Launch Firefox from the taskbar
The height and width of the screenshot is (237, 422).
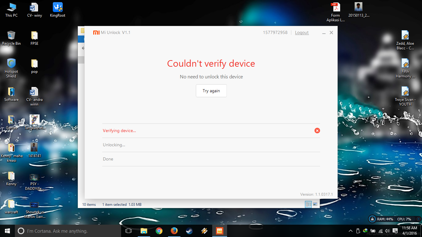pyautogui.click(x=174, y=231)
